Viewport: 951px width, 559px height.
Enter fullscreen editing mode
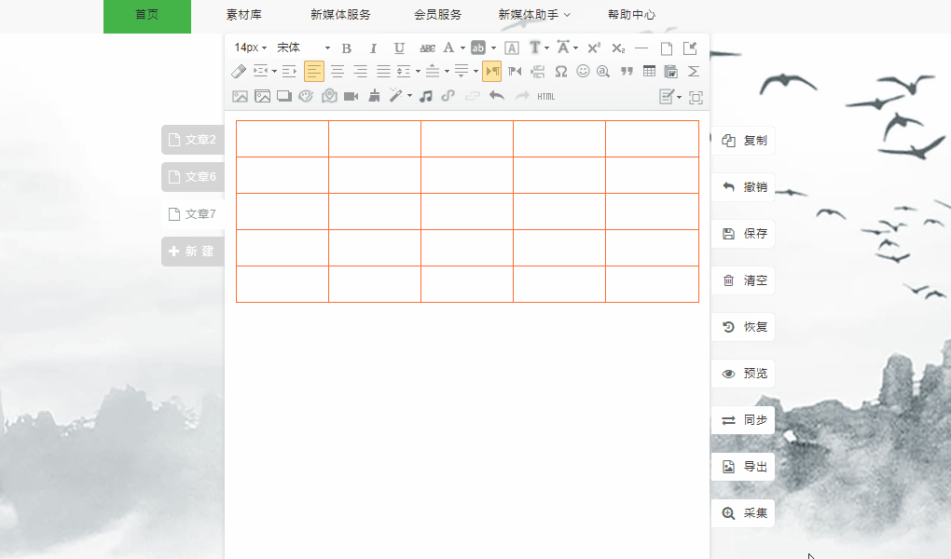point(696,98)
